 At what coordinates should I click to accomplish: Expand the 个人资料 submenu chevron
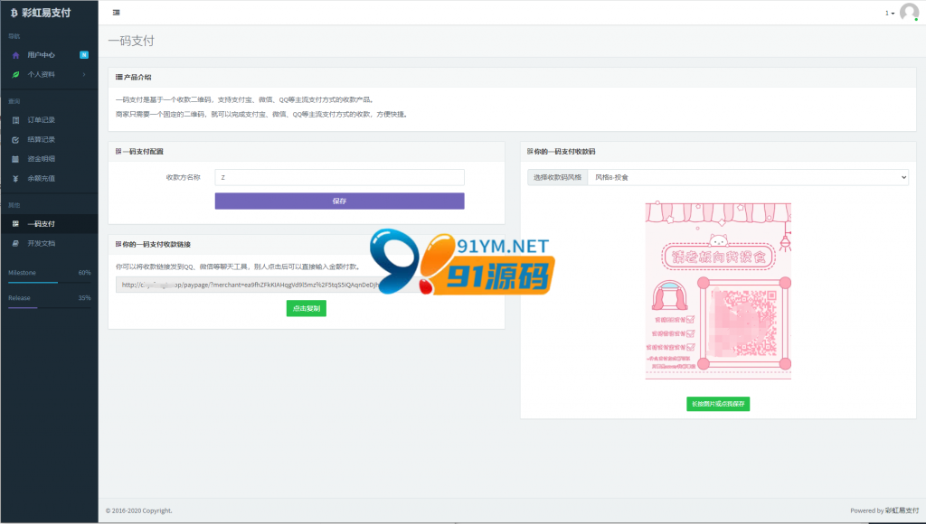click(84, 74)
